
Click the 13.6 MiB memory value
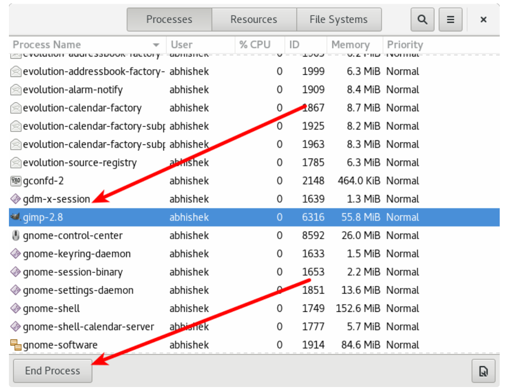click(361, 291)
